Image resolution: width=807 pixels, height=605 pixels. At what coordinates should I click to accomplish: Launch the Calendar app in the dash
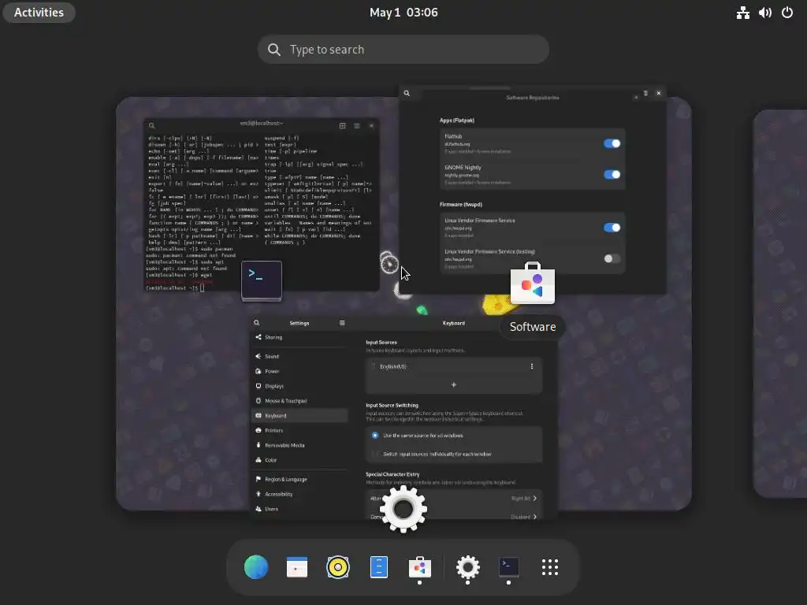297,567
